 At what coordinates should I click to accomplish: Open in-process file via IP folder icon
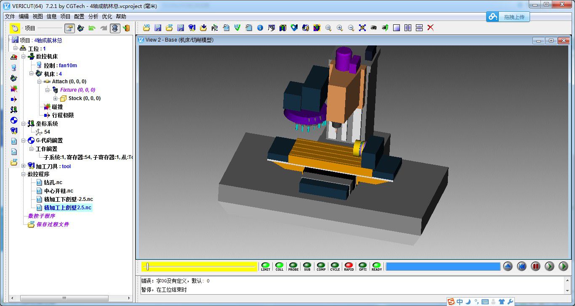[x=169, y=28]
